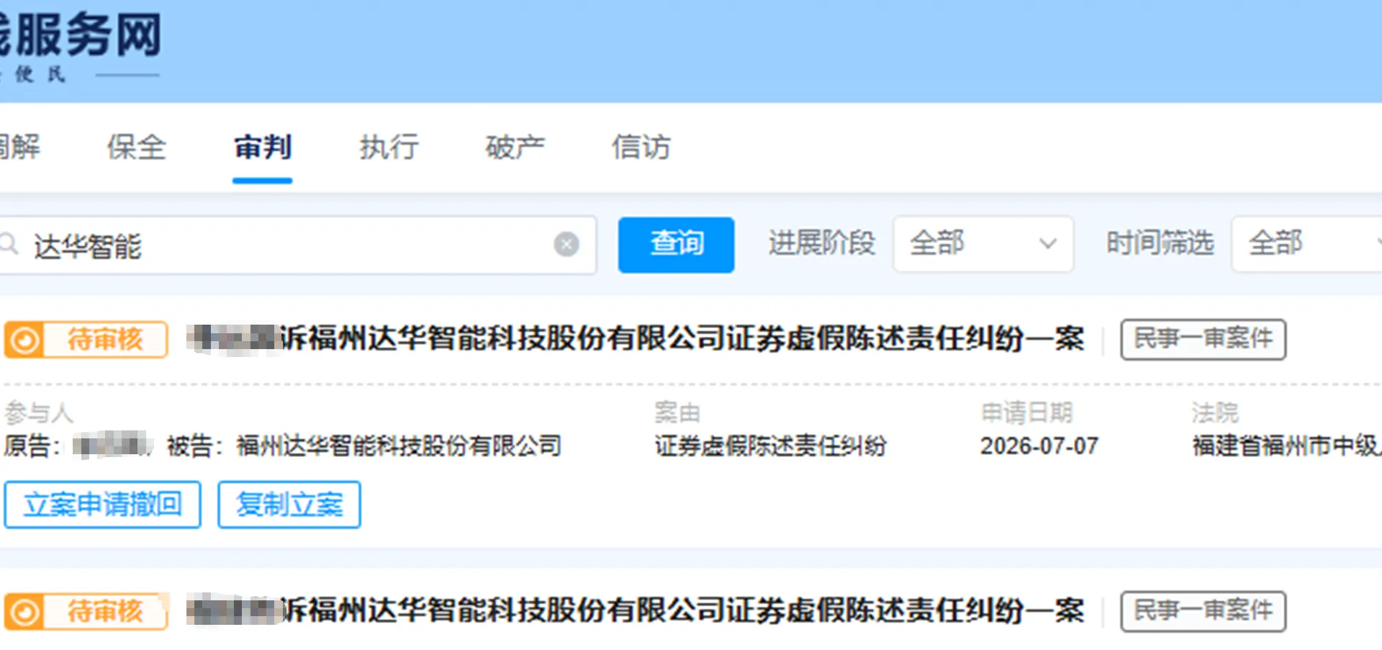1382x650 pixels.
Task: Open the second case title at bottom
Action: tap(636, 611)
